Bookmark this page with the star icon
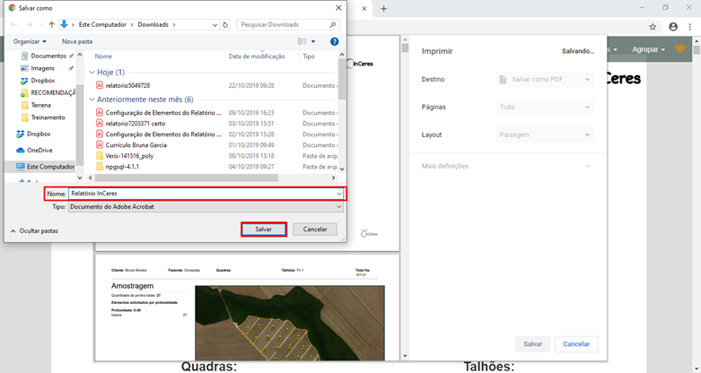This screenshot has width=701, height=373. 653,27
